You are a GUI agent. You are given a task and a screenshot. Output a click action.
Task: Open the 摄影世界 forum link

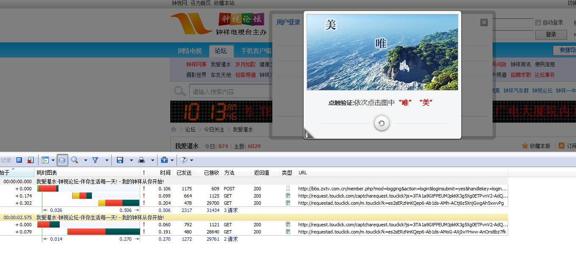pos(197,75)
